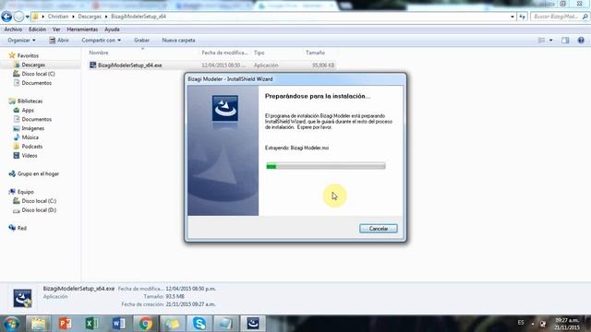
Task: Sort by the Tamaño column header
Action: (315, 53)
